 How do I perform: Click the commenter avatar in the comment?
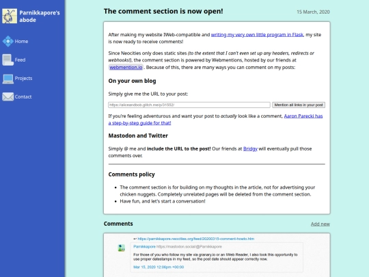122,248
